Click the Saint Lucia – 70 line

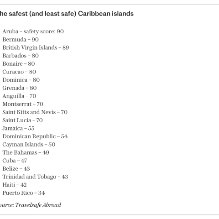(22, 120)
